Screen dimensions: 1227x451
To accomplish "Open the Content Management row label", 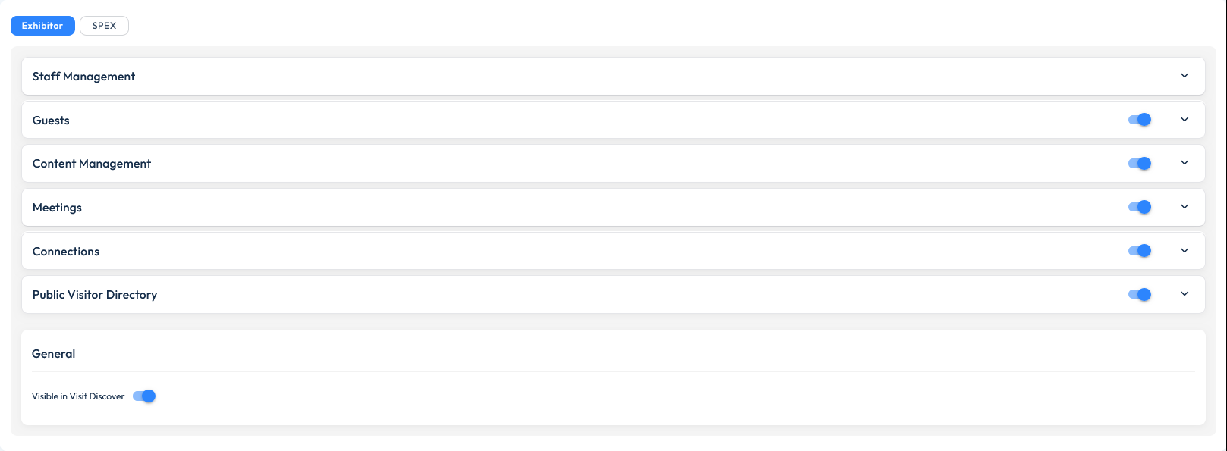I will [x=92, y=164].
